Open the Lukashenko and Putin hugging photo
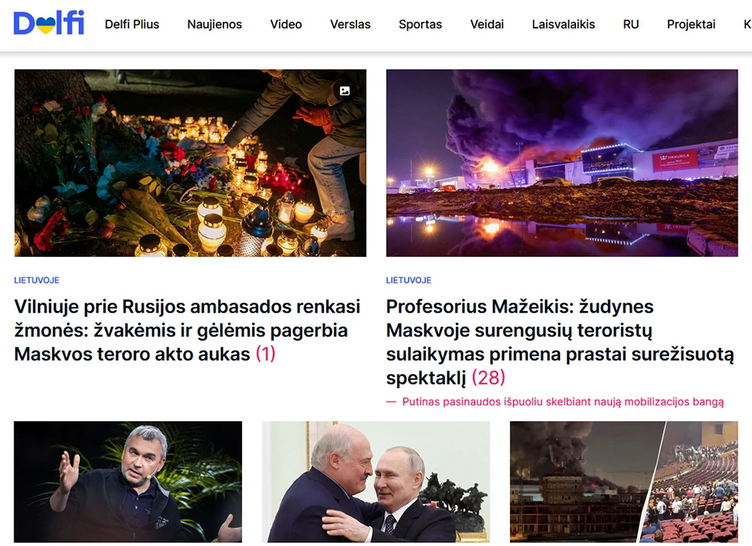Image resolution: width=752 pixels, height=546 pixels. click(376, 482)
